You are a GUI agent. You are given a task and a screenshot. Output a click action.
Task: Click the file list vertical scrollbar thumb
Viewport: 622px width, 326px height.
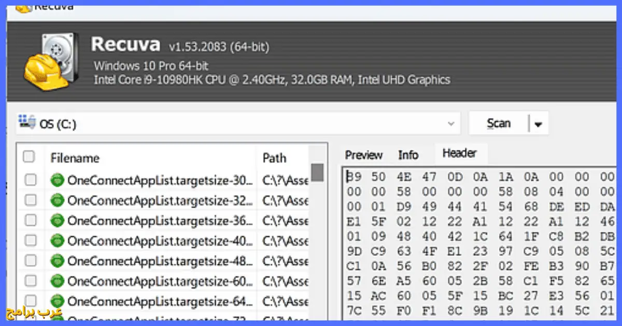click(x=317, y=172)
